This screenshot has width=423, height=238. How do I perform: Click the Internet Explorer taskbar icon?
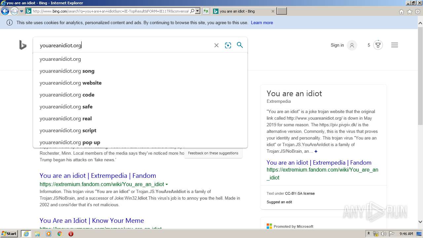click(26, 234)
